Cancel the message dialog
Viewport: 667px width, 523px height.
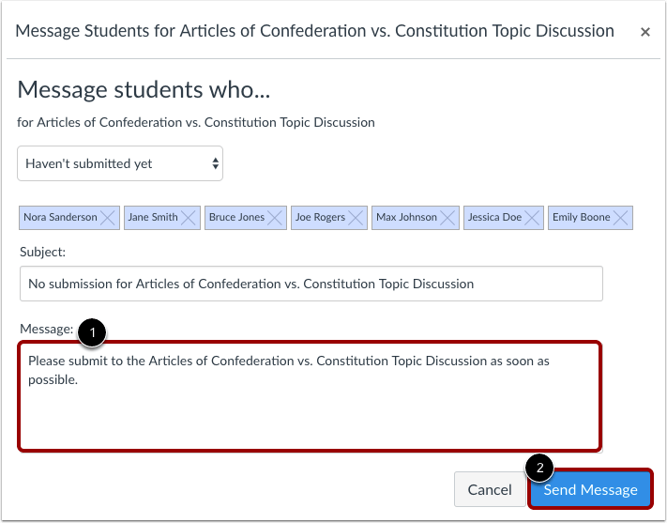tap(490, 490)
